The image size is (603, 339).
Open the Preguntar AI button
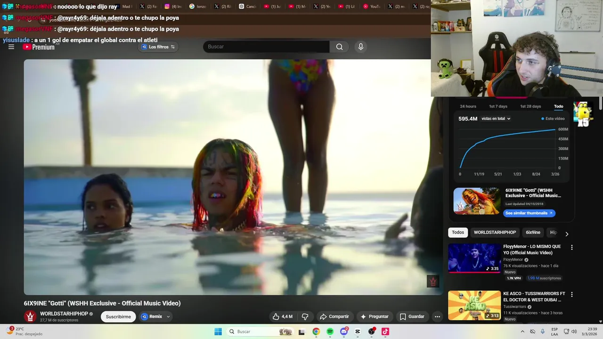pyautogui.click(x=375, y=316)
